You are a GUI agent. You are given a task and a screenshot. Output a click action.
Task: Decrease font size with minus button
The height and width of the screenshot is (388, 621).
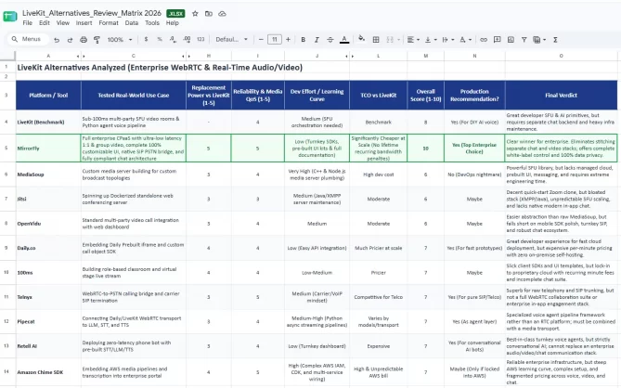coord(261,39)
